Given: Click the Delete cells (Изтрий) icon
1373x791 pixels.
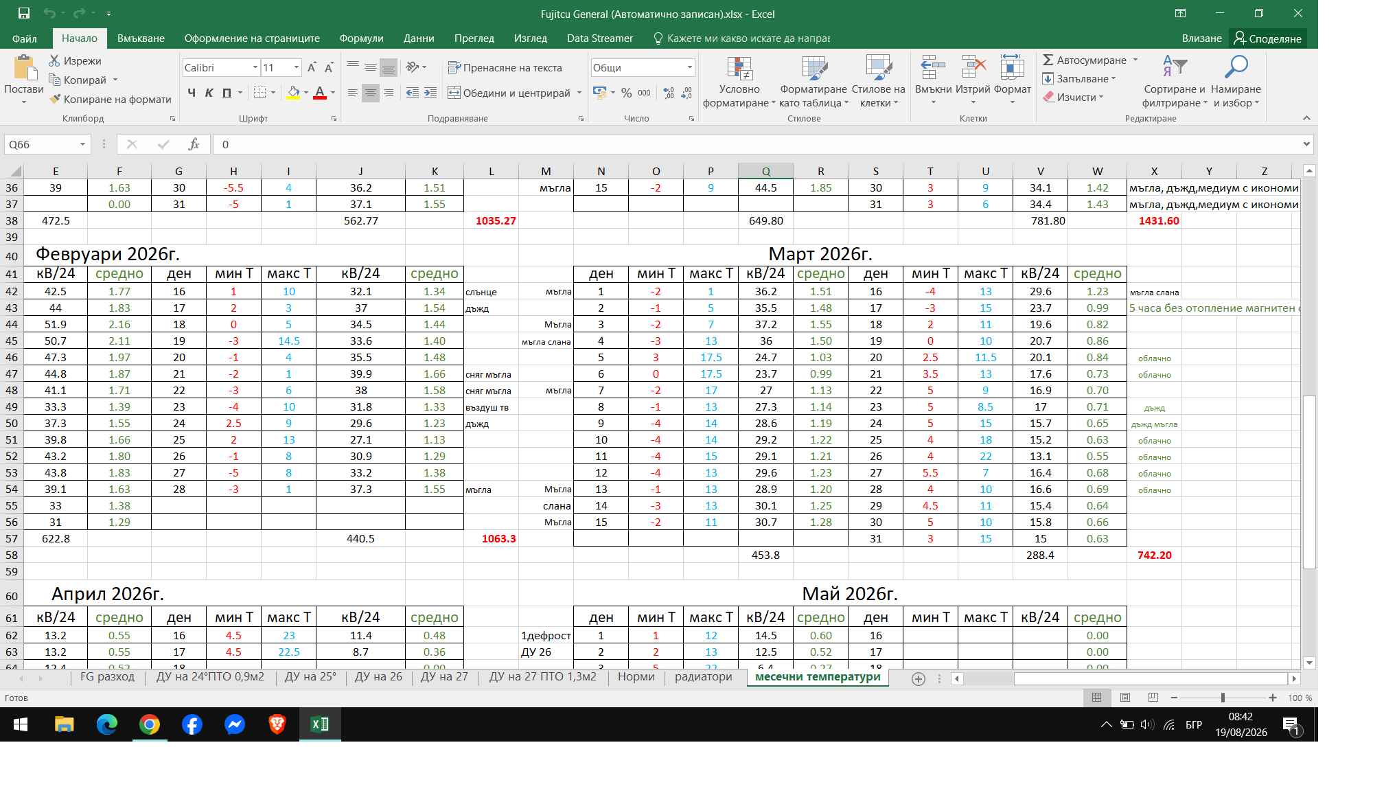Looking at the screenshot, I should 973,67.
